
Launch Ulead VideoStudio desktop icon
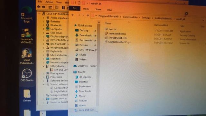pos(27,56)
